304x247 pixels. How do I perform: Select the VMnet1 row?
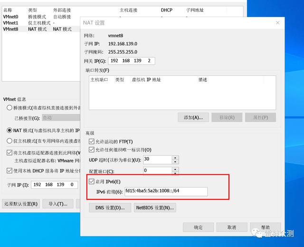41,23
